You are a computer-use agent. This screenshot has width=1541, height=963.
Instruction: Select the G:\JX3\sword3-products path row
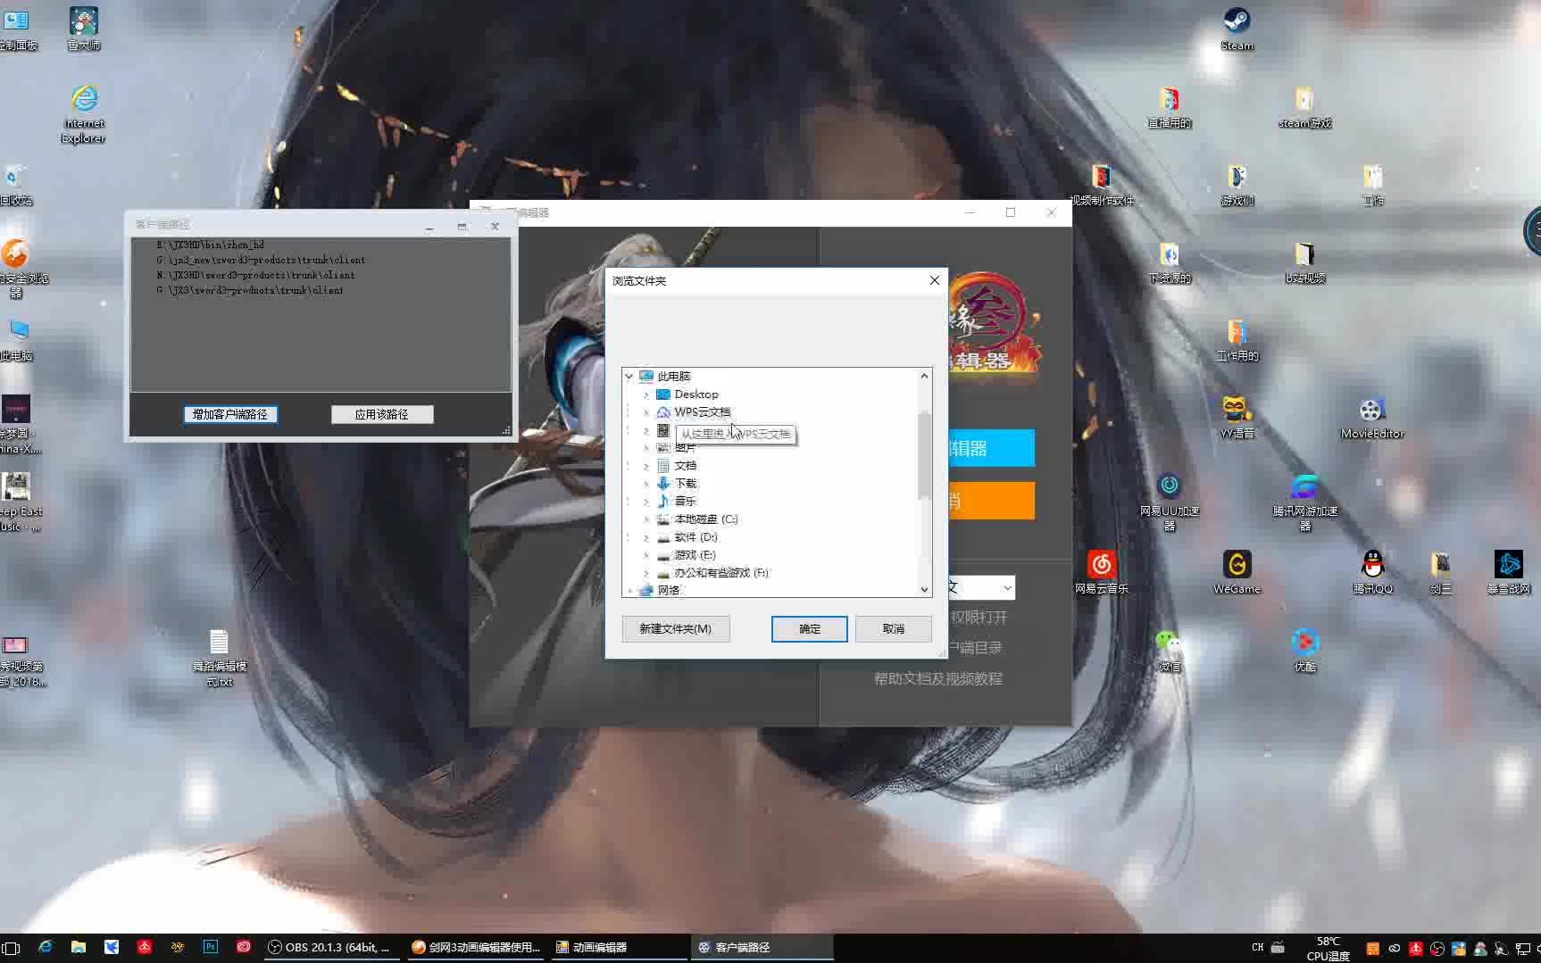pos(249,290)
